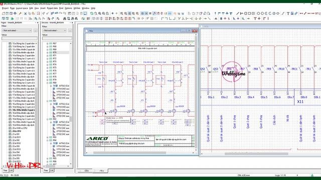Screen dimensions: 321x180
Task: Open the Layout space menu
Action: [x=22, y=8]
